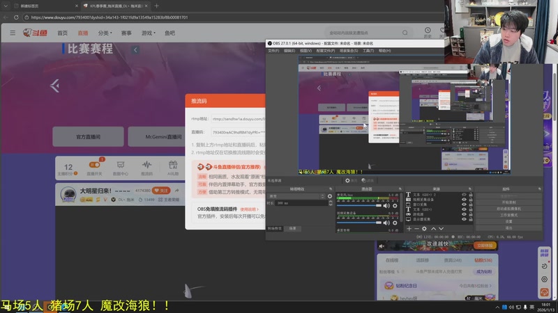Reload the browser page
This screenshot has height=313, width=558.
point(16,17)
